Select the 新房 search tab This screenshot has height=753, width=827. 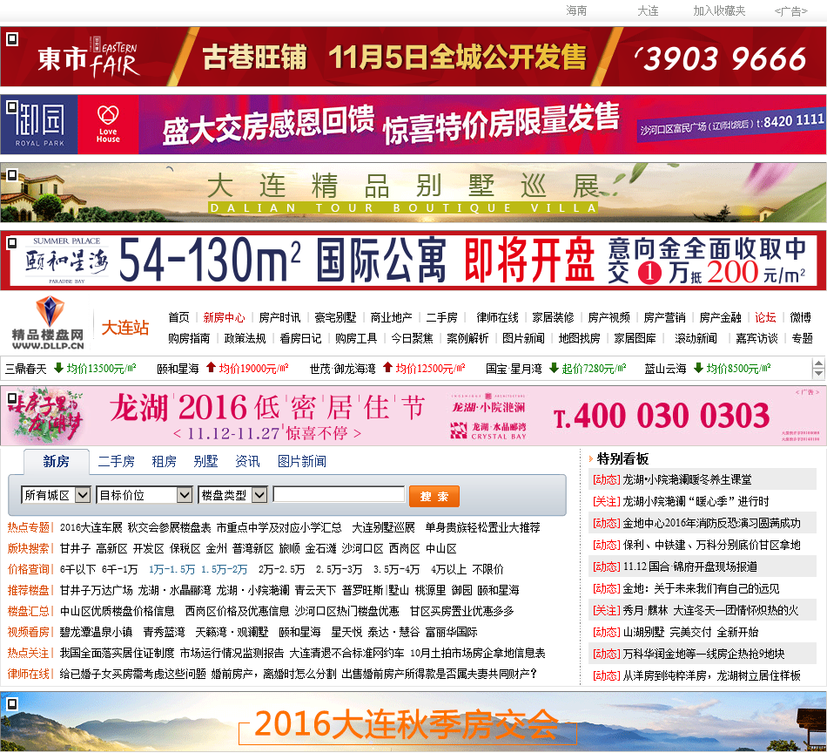coord(57,462)
